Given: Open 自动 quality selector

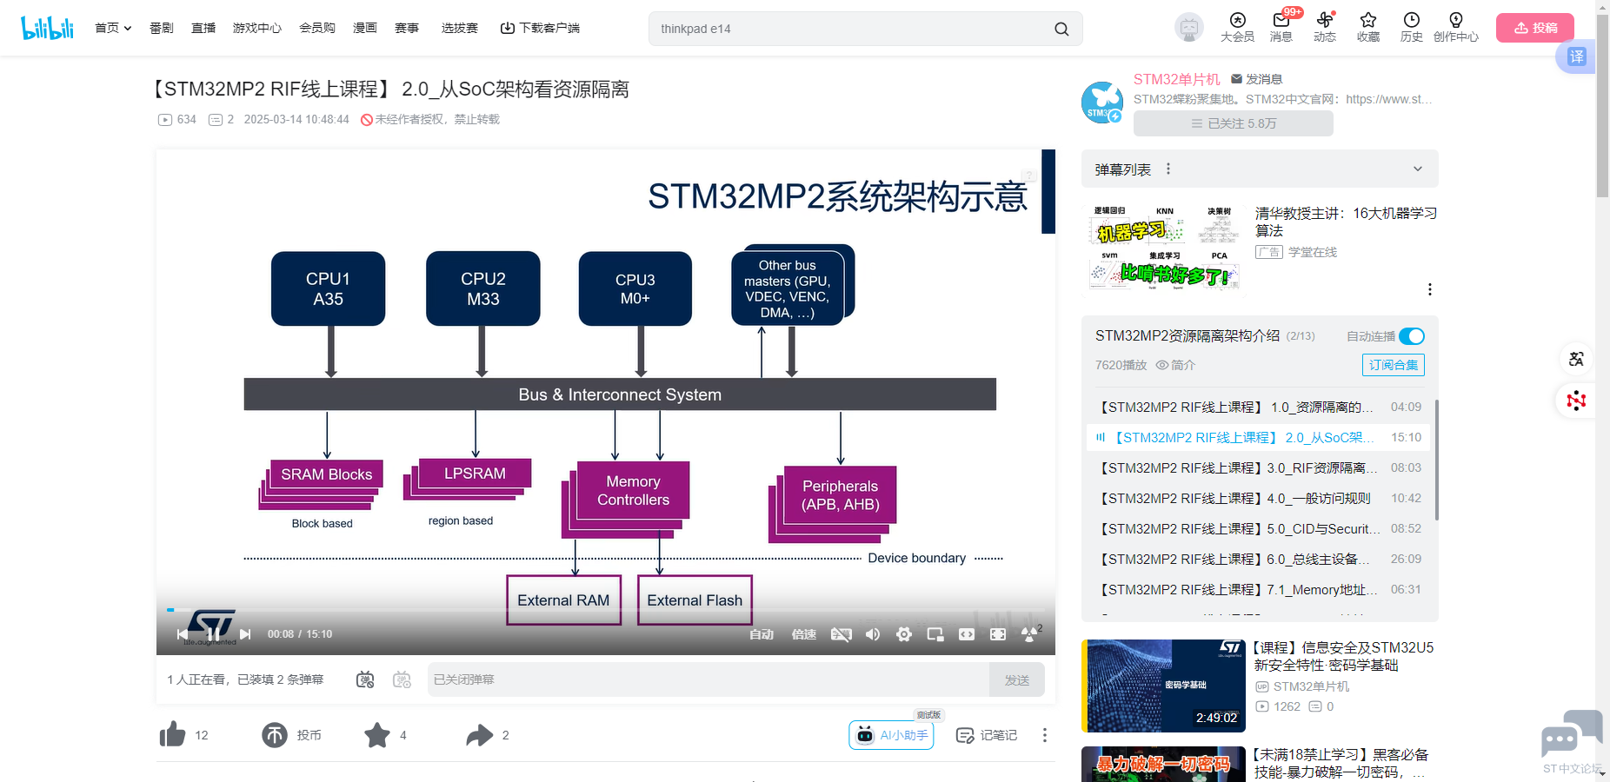Looking at the screenshot, I should 762,634.
